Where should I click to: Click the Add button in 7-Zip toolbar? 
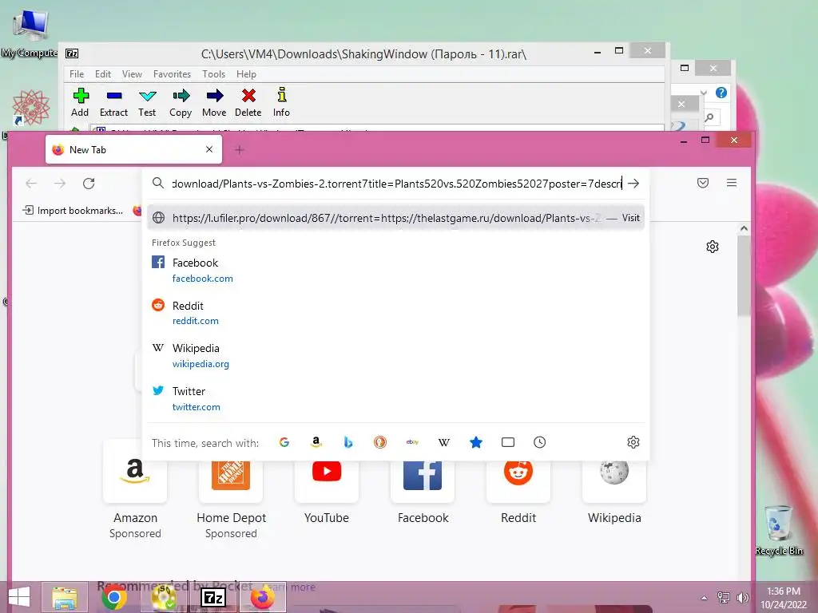[80, 102]
